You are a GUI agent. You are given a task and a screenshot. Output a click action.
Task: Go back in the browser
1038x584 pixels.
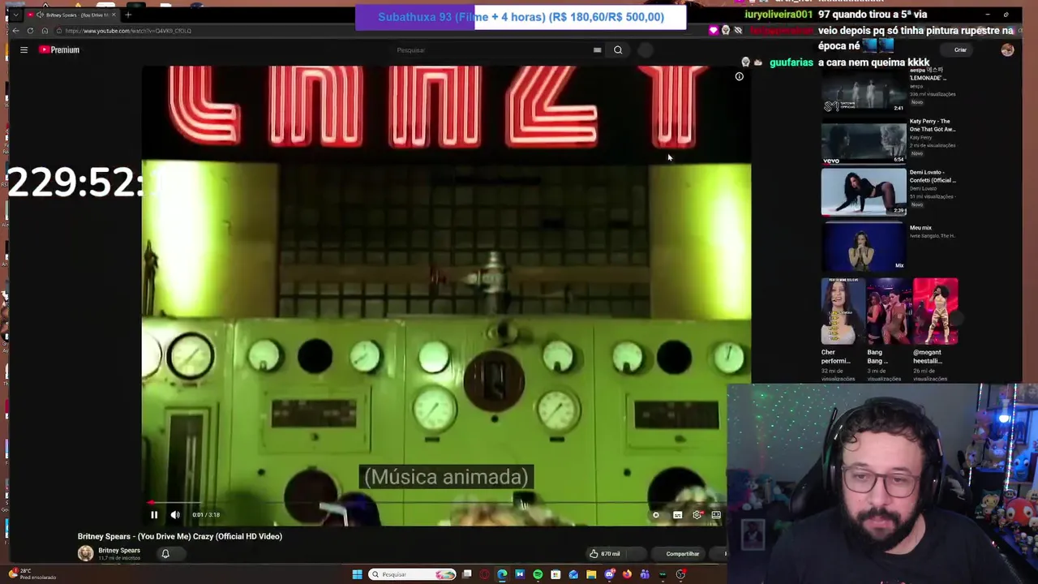[x=15, y=31]
